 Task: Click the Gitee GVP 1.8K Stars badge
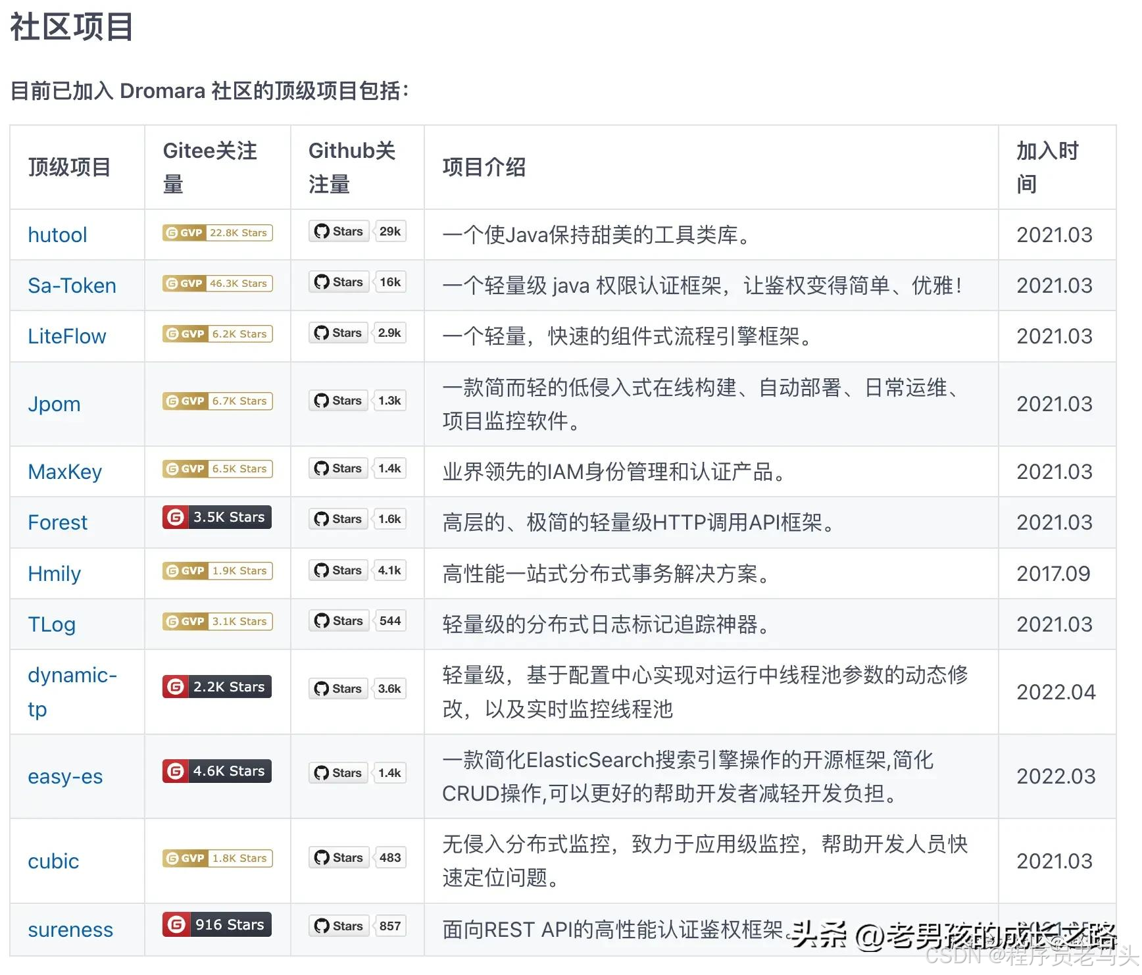(217, 858)
